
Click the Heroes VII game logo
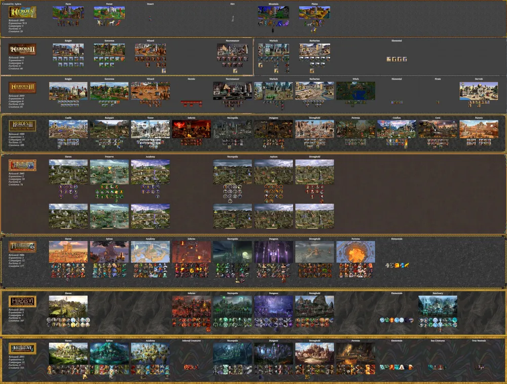pyautogui.click(x=22, y=349)
